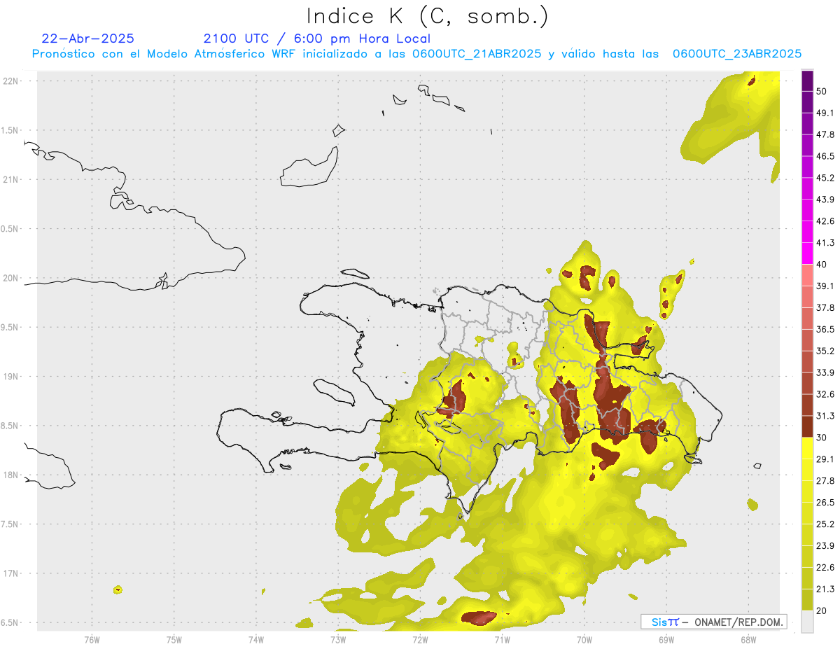The height and width of the screenshot is (649, 840).
Task: Click the colorbar value '39.1'
Action: click(825, 286)
